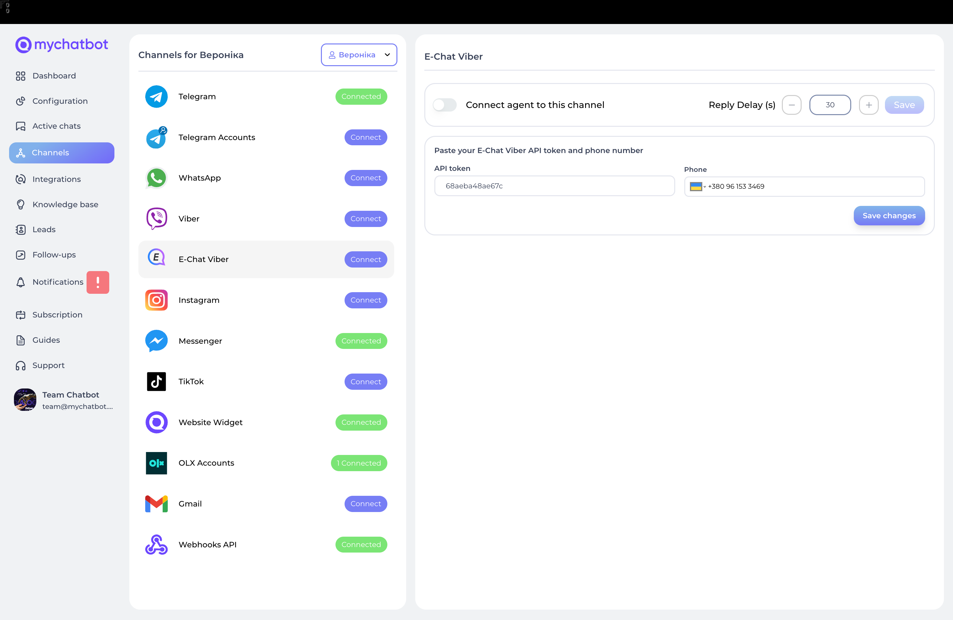Click the WhatsApp channel icon
The height and width of the screenshot is (620, 953).
[156, 178]
